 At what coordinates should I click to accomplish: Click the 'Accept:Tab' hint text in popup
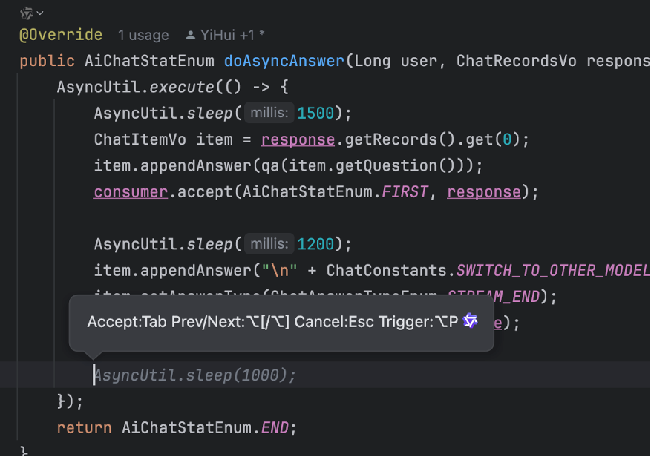(x=127, y=322)
